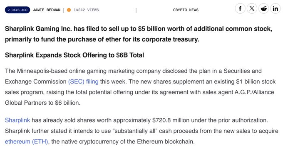Click the A.G.P./Alliance sales agent name
Screen dimensions: 283x151
(x=254, y=92)
